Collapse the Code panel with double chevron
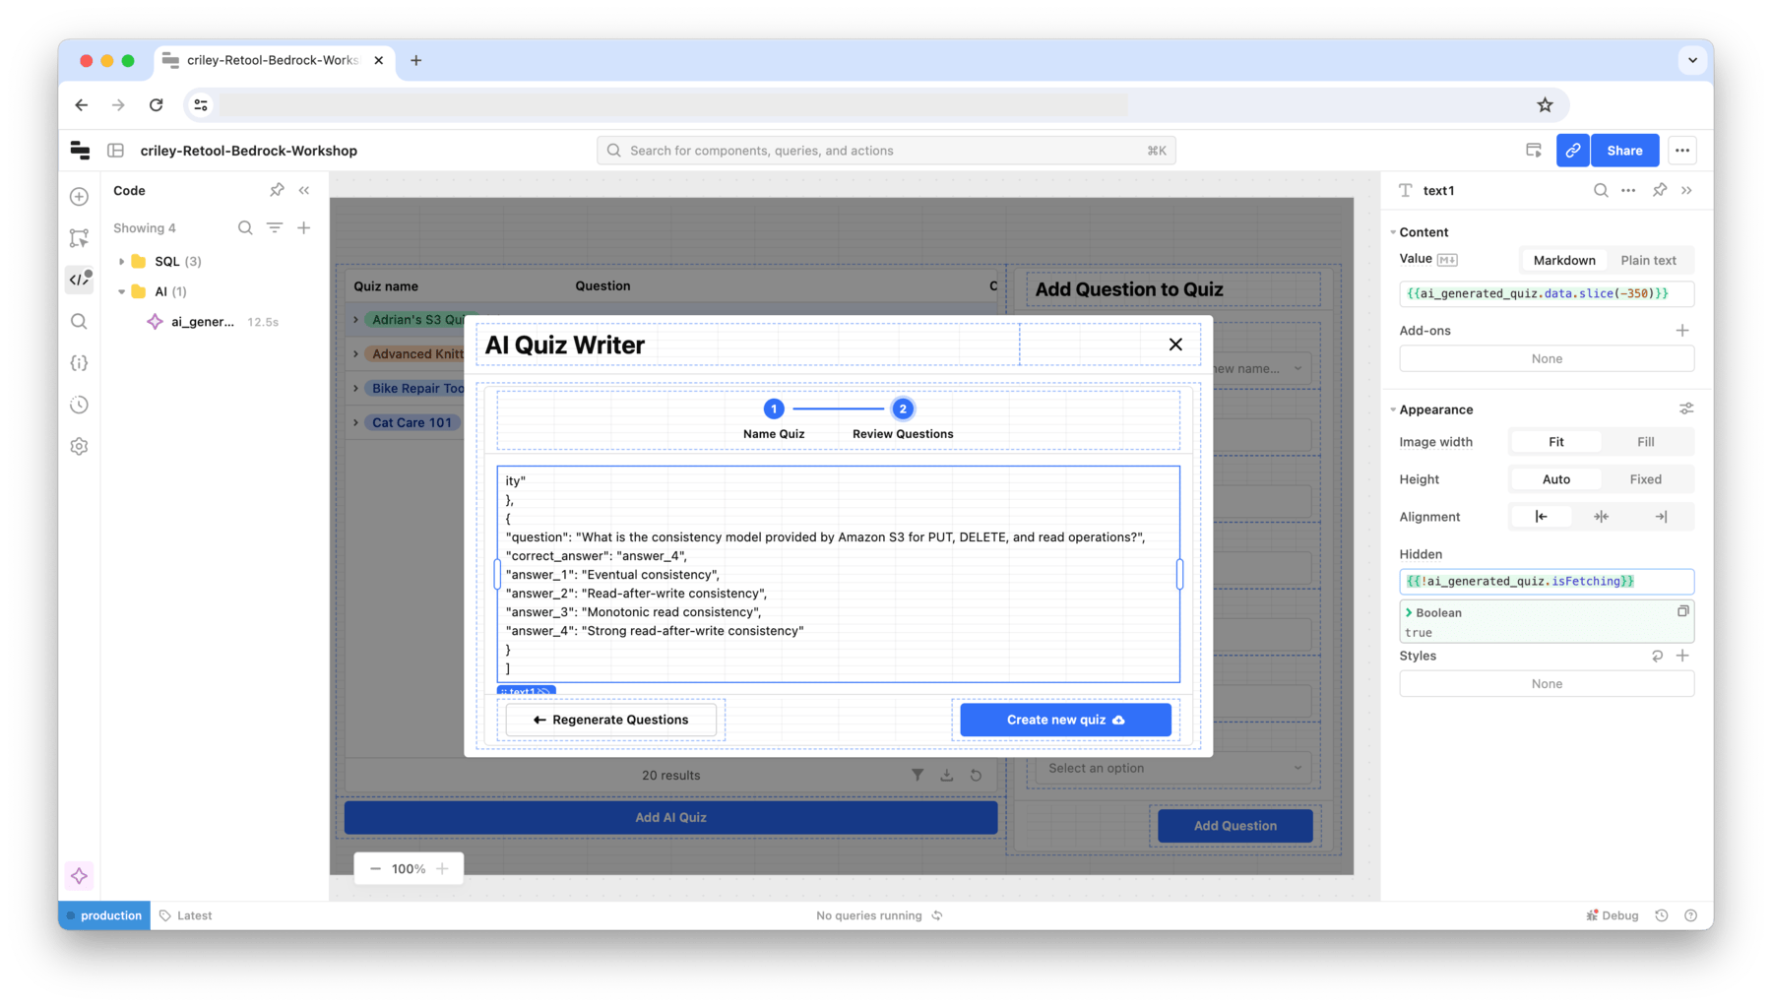Viewport: 1772px width, 1007px height. pos(304,190)
